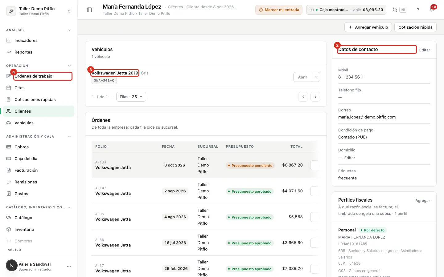Click the Caja del día cash icon
The height and width of the screenshot is (277, 444).
9,159
